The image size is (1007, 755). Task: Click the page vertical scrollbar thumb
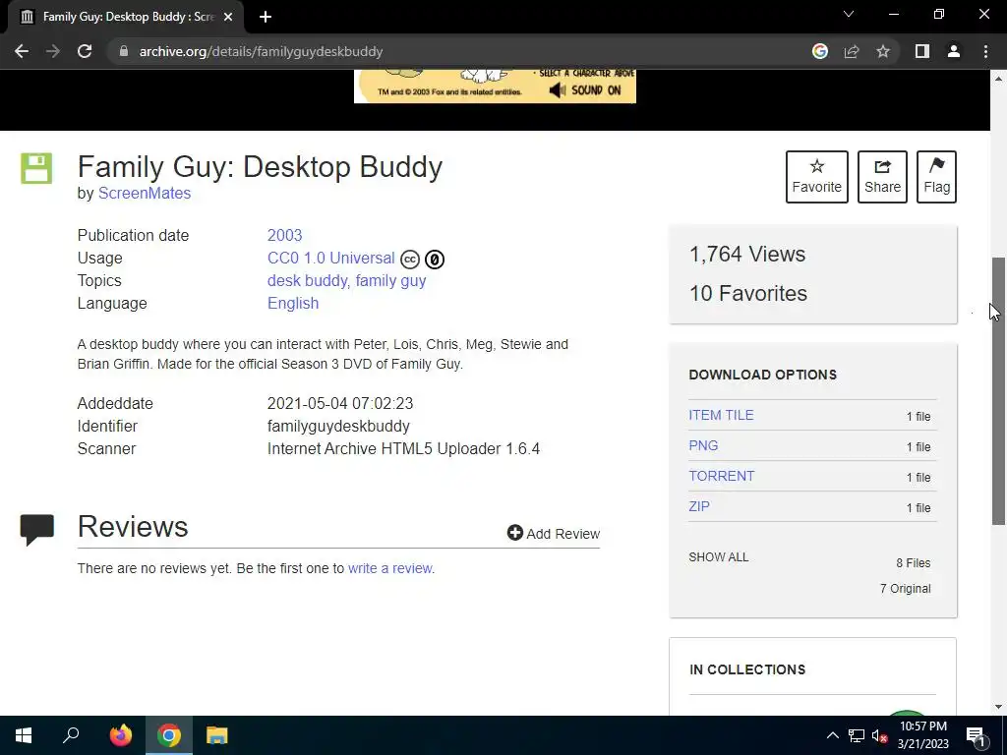click(998, 391)
